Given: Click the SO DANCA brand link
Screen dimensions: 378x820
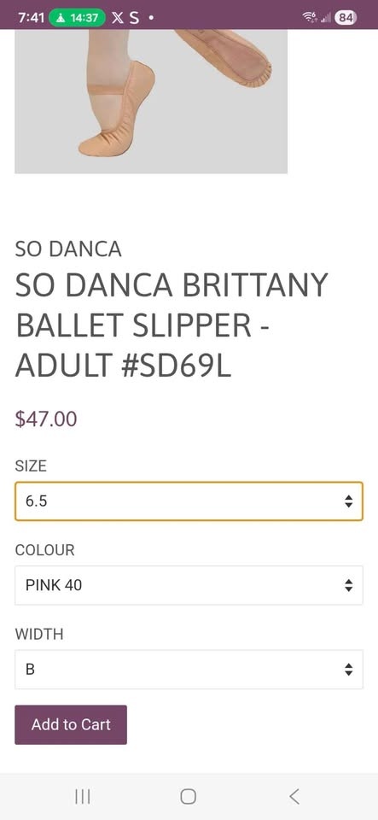Looking at the screenshot, I should [68, 249].
